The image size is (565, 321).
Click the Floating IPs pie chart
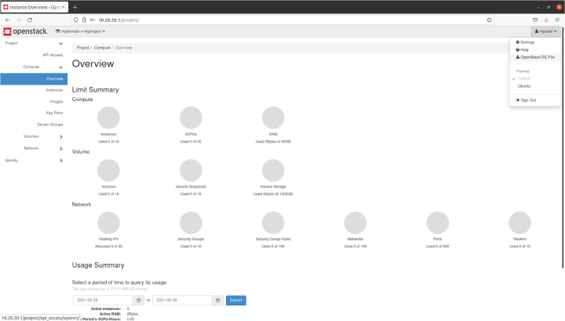click(108, 223)
